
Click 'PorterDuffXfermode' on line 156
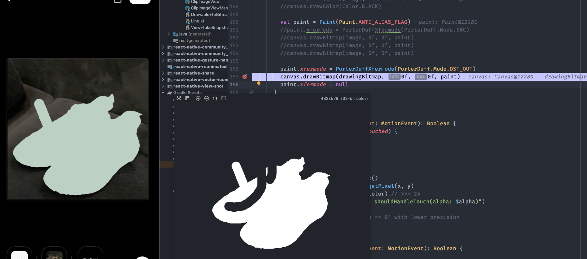coord(365,69)
